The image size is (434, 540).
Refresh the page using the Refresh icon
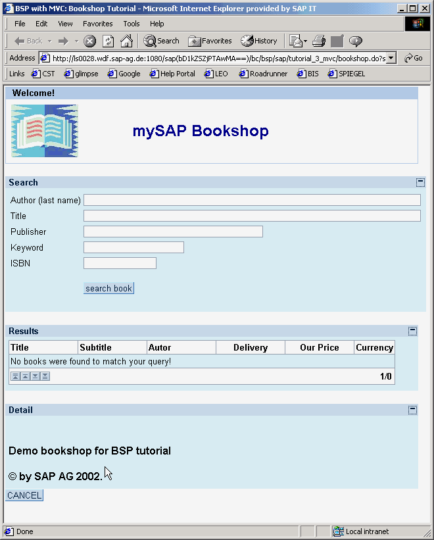(108, 41)
